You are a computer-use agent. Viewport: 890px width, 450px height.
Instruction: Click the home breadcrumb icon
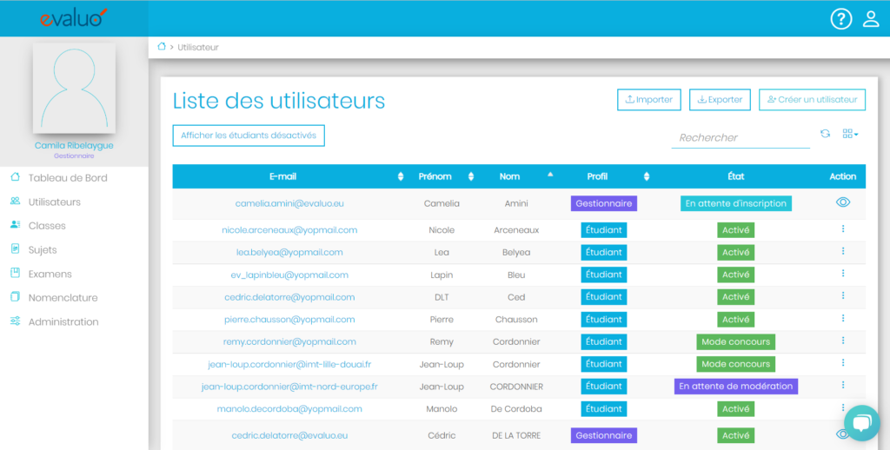coord(161,46)
